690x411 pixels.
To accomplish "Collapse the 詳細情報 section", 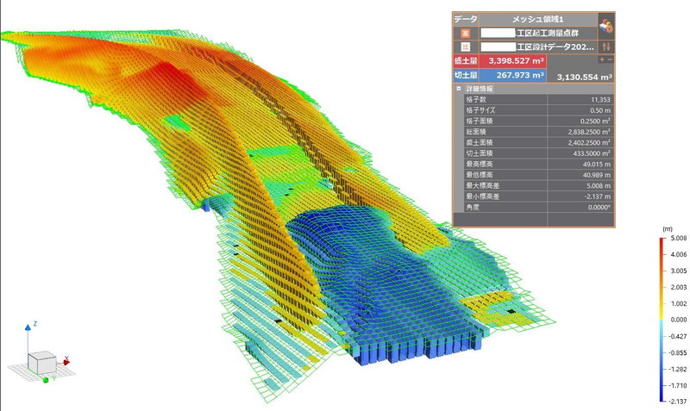I will point(459,89).
